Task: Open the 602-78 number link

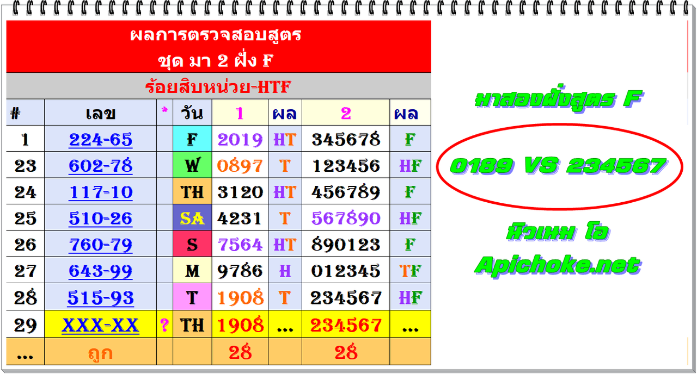Action: click(x=101, y=166)
